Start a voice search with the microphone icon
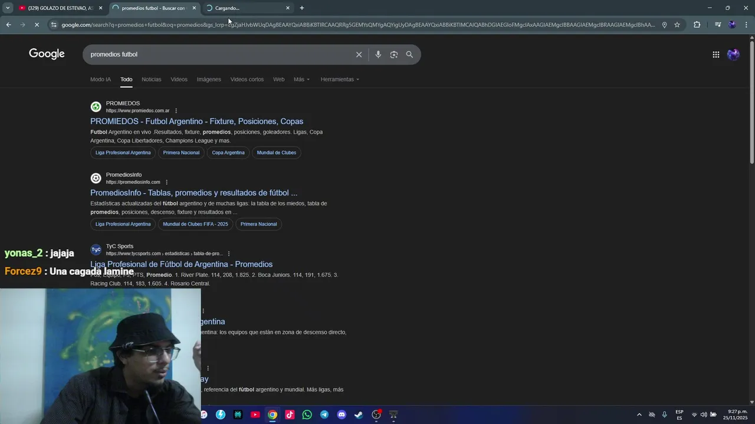 coord(378,54)
